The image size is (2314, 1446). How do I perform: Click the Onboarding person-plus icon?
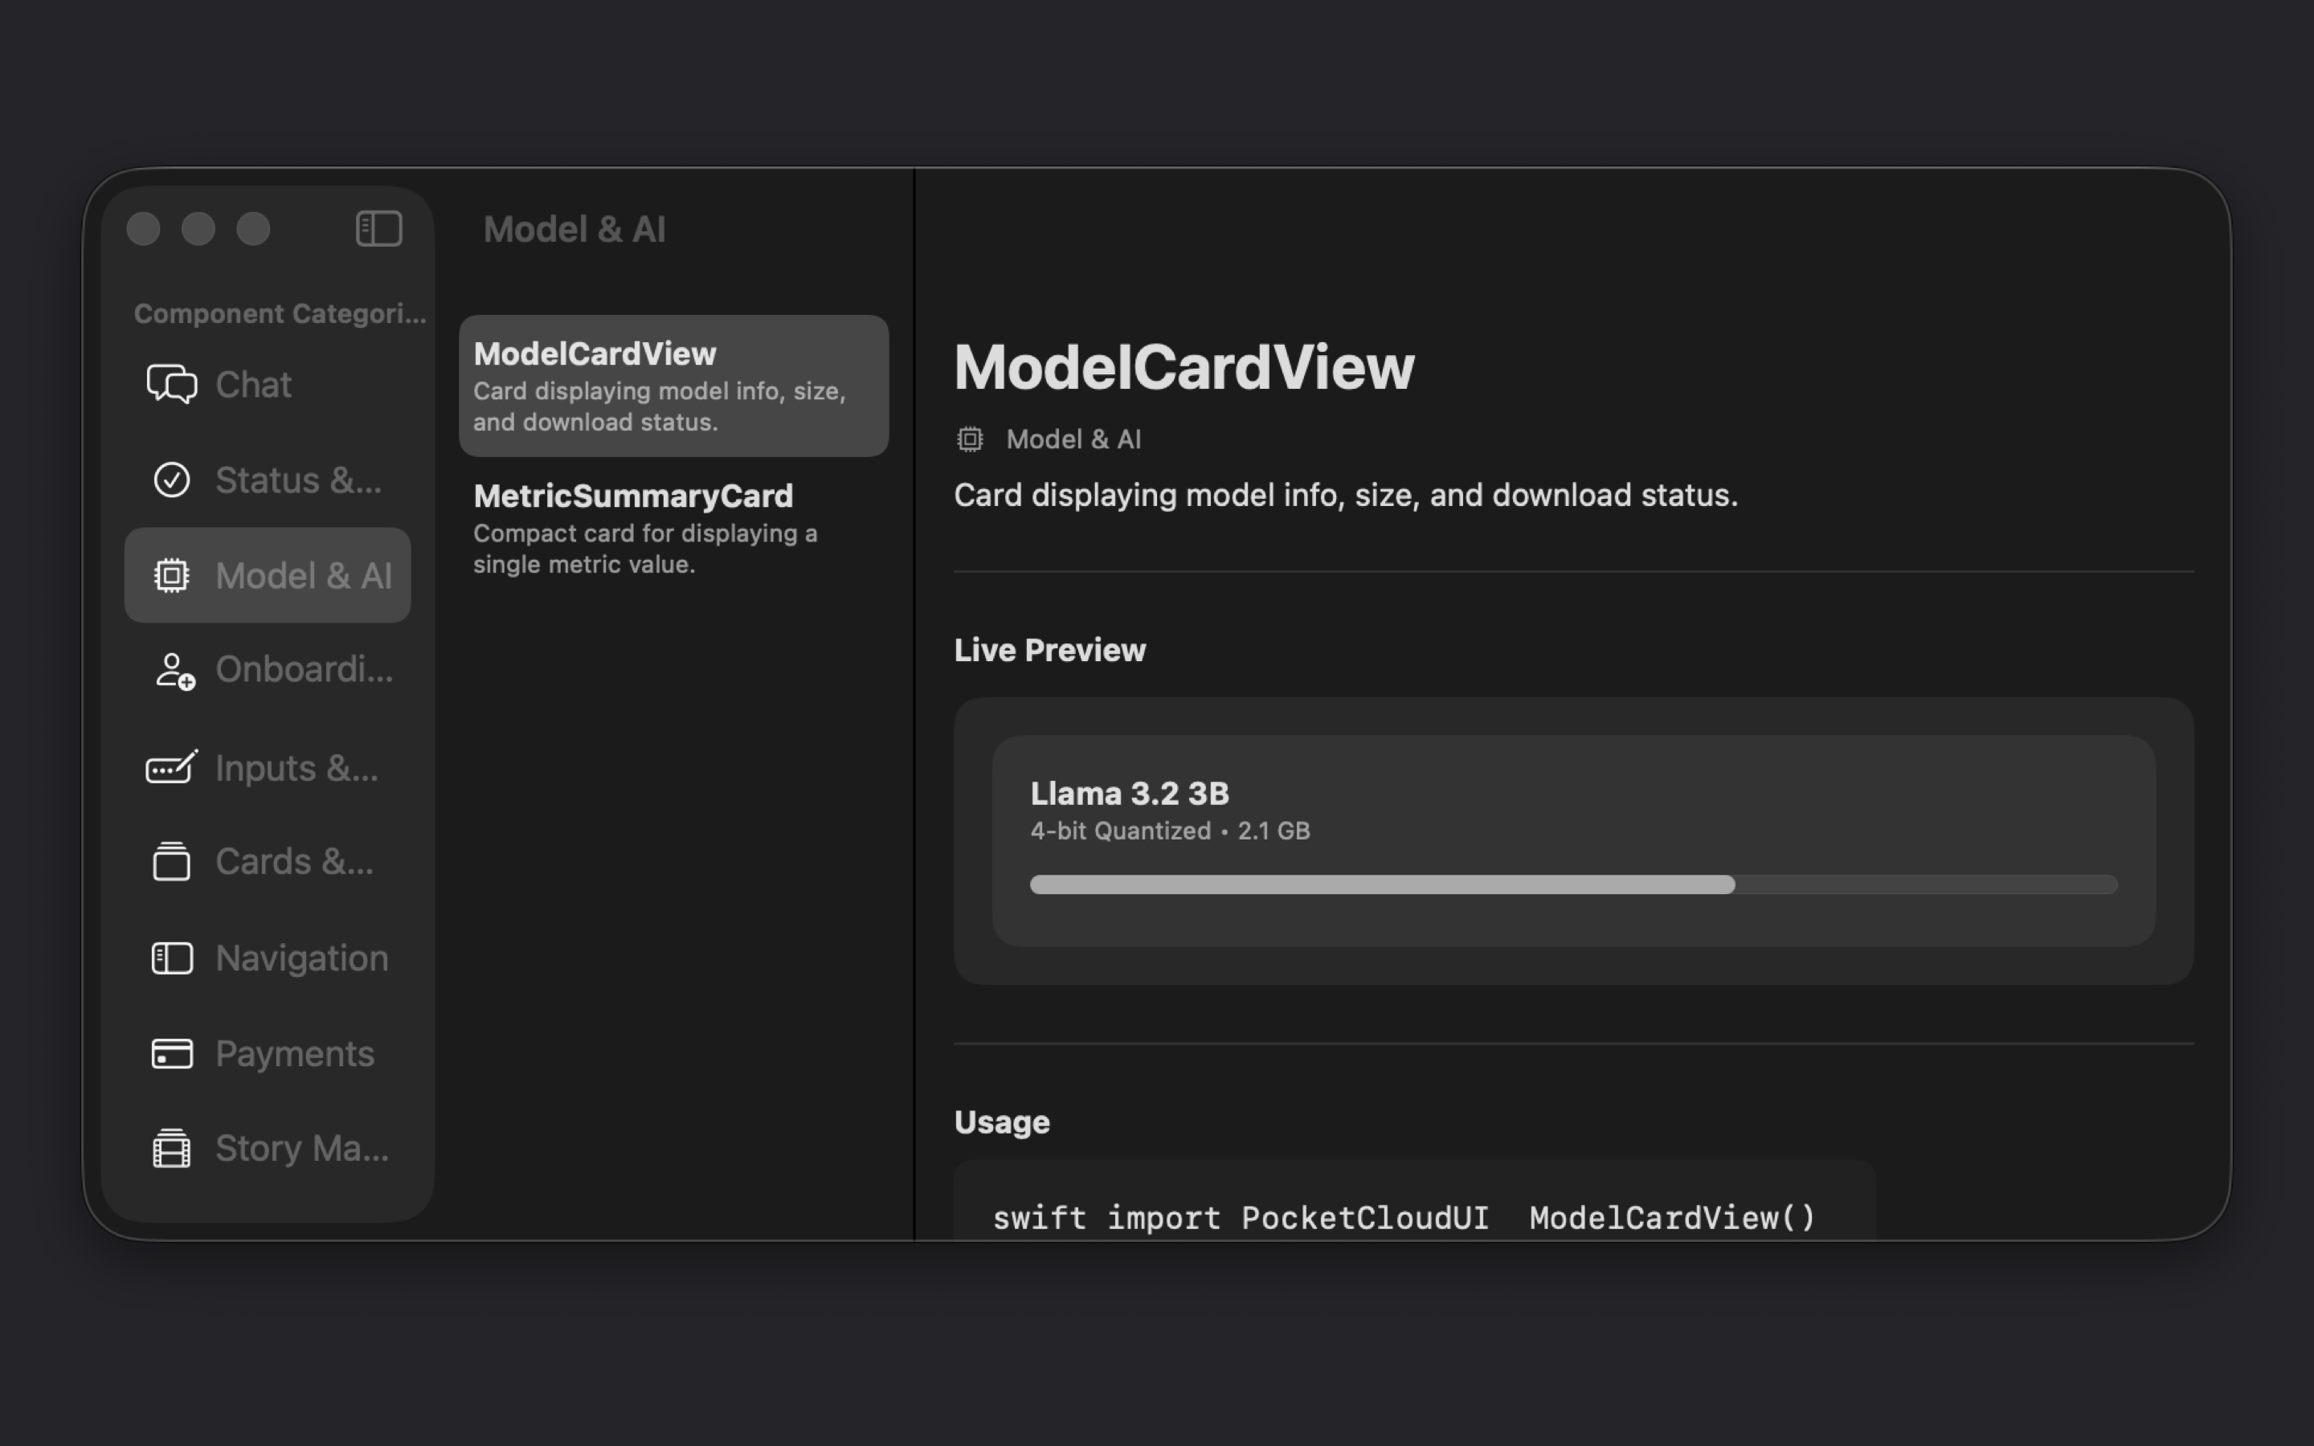[174, 671]
